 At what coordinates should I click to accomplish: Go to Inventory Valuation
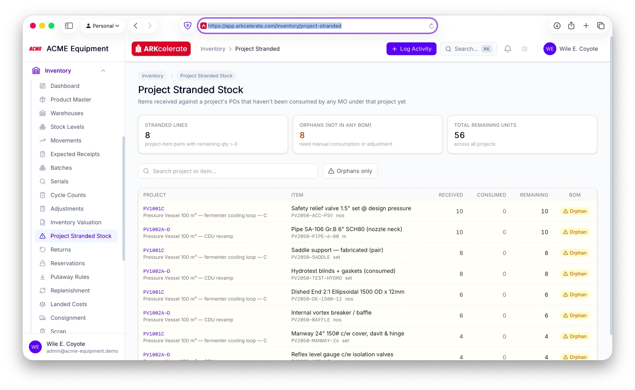click(x=76, y=222)
